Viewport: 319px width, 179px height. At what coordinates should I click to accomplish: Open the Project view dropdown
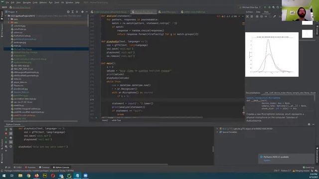point(11,12)
